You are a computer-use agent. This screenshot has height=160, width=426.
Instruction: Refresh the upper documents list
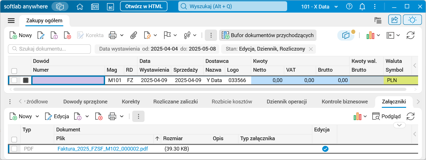click(x=411, y=35)
